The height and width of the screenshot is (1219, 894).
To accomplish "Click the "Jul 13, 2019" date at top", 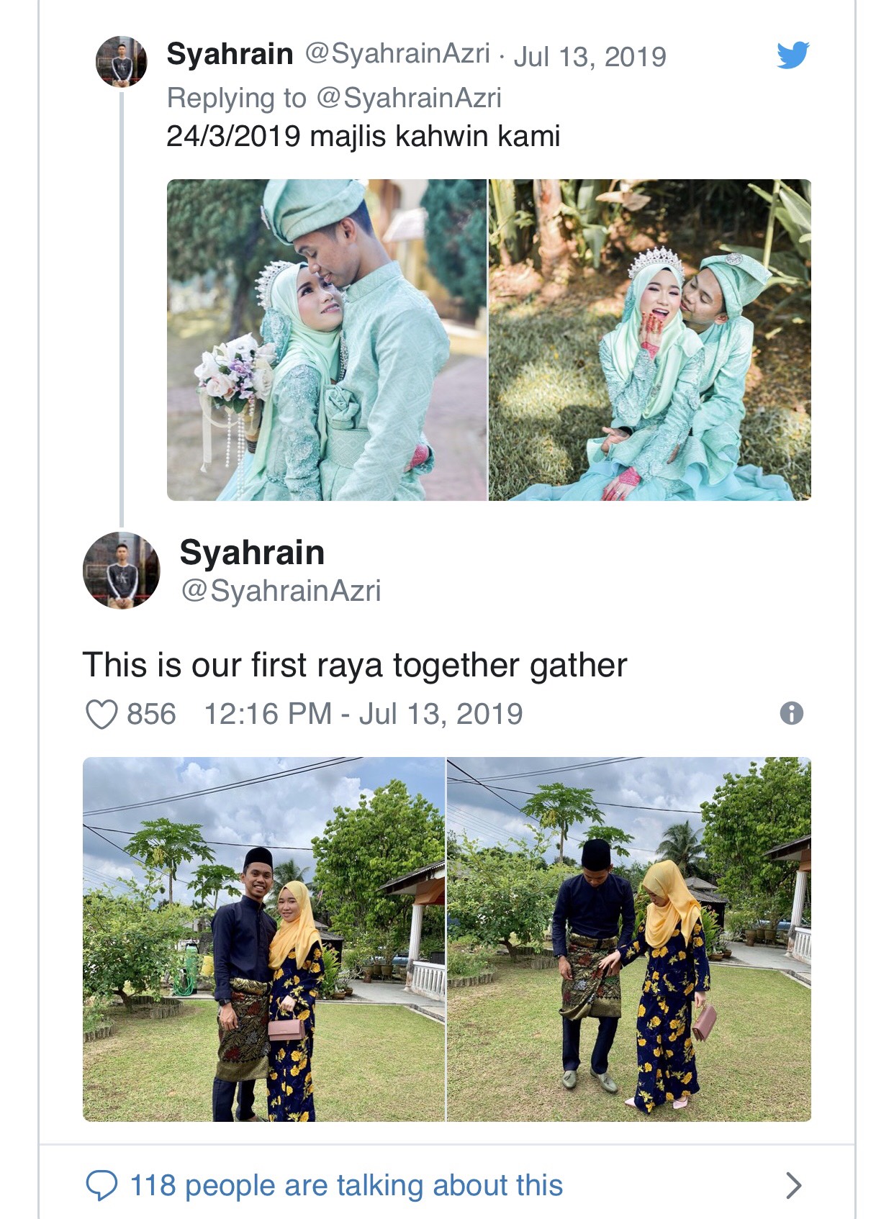I will 590,56.
